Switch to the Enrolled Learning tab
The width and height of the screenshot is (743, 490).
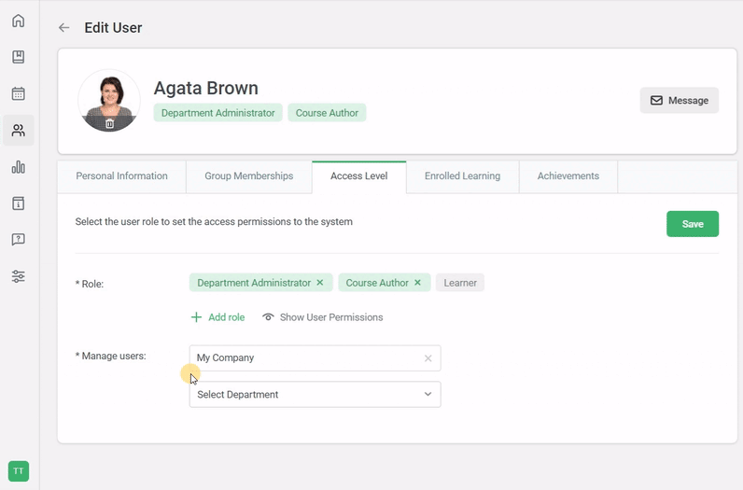point(462,175)
